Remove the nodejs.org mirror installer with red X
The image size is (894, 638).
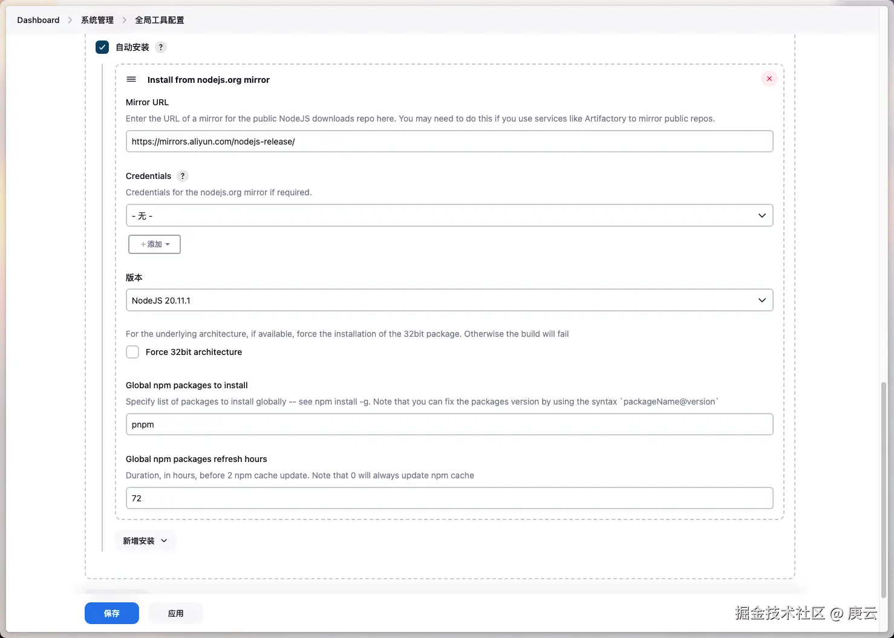[x=769, y=79]
